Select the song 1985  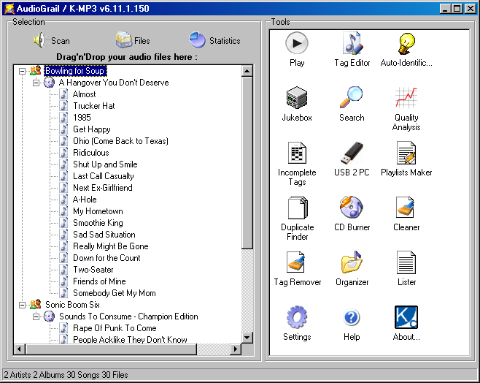82,118
